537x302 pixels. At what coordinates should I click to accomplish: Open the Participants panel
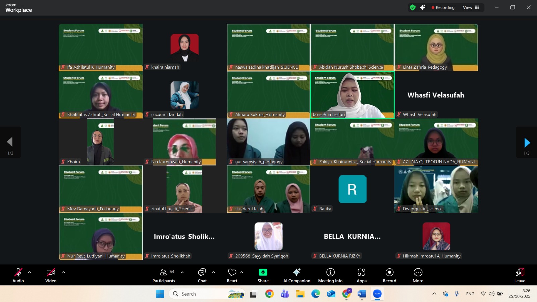tap(163, 275)
